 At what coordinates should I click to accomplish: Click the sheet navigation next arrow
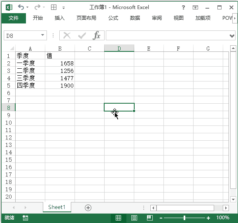pos(26,207)
